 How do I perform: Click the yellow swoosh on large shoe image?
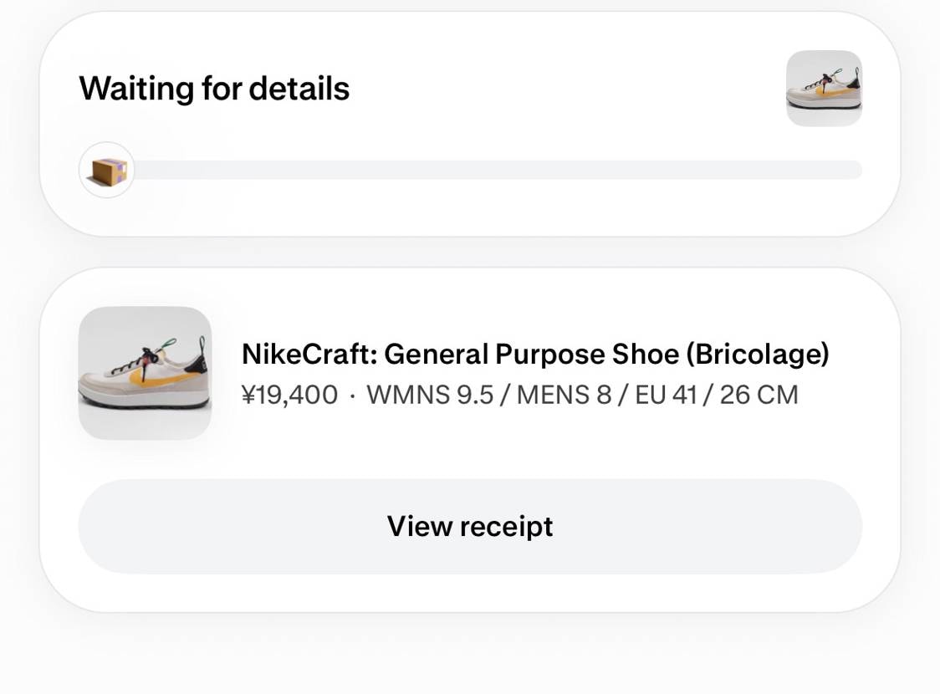155,378
